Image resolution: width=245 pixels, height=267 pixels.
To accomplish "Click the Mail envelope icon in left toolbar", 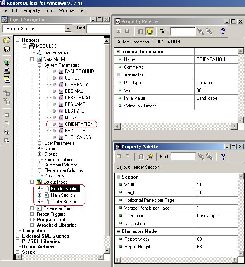I will pyautogui.click(x=7, y=79).
